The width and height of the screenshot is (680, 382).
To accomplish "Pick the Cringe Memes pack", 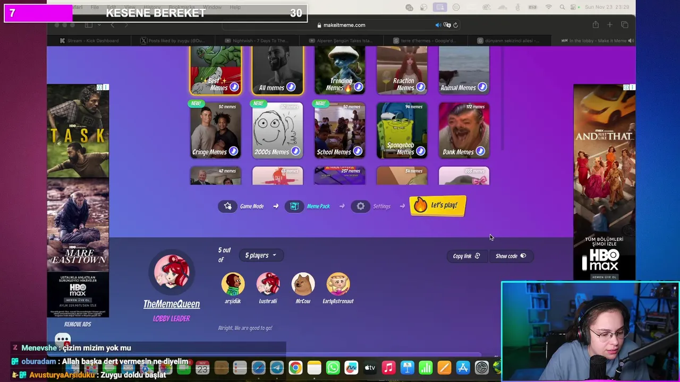I will coord(215,131).
